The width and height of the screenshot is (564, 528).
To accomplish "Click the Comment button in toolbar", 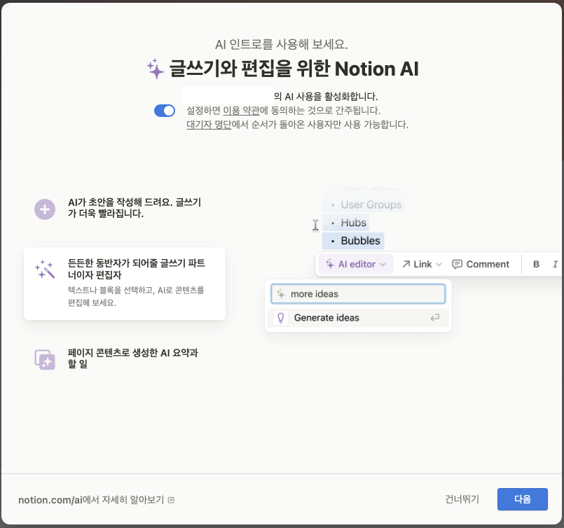I will pyautogui.click(x=480, y=264).
